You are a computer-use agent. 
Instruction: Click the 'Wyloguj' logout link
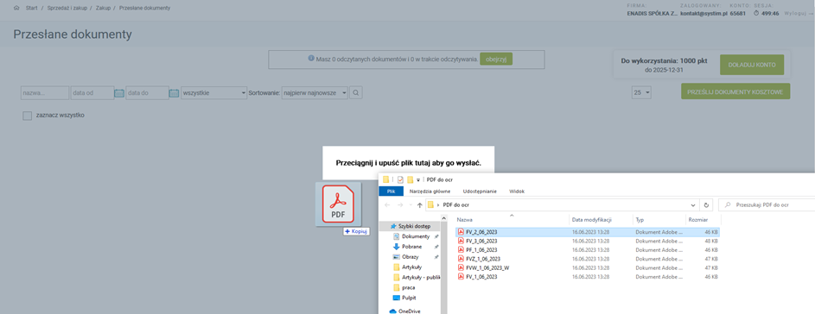(799, 14)
